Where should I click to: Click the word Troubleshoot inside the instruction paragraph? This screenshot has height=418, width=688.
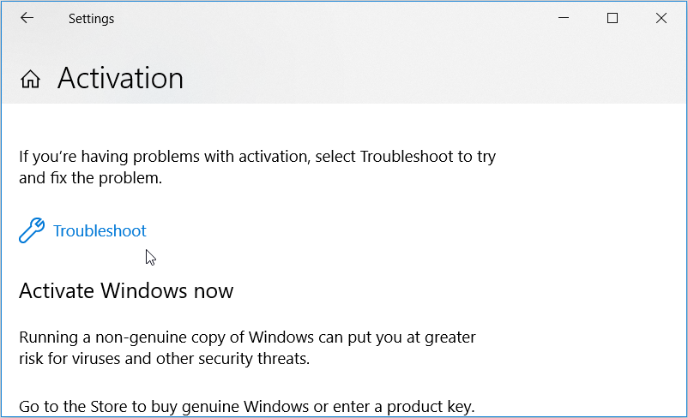pos(400,157)
